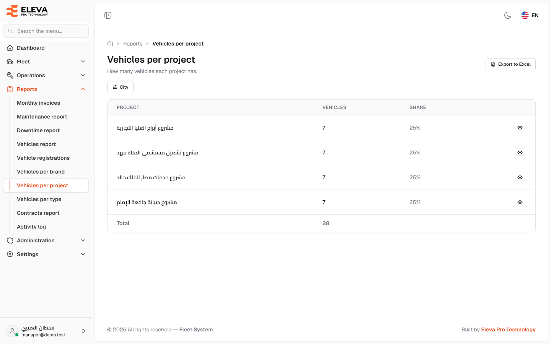Viewport: 551px width, 344px height.
Task: Open Vehicles per type report
Action: click(39, 199)
